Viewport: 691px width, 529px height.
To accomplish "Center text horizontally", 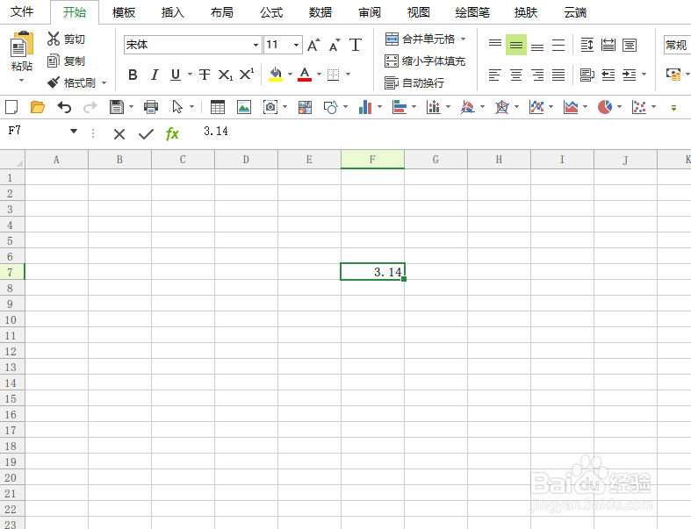I will pyautogui.click(x=516, y=75).
